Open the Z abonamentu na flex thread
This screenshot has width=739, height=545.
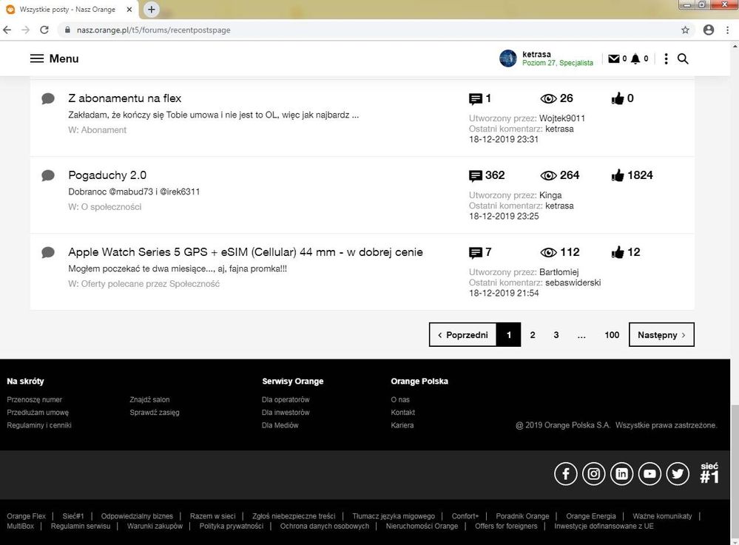pyautogui.click(x=124, y=98)
